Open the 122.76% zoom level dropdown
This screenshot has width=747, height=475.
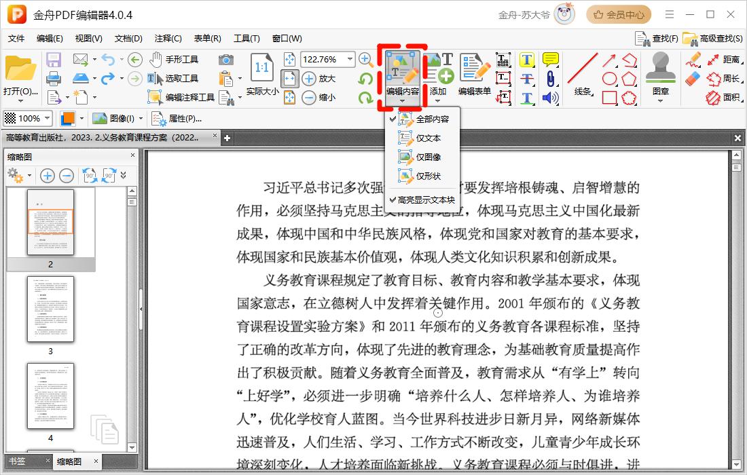click(350, 59)
